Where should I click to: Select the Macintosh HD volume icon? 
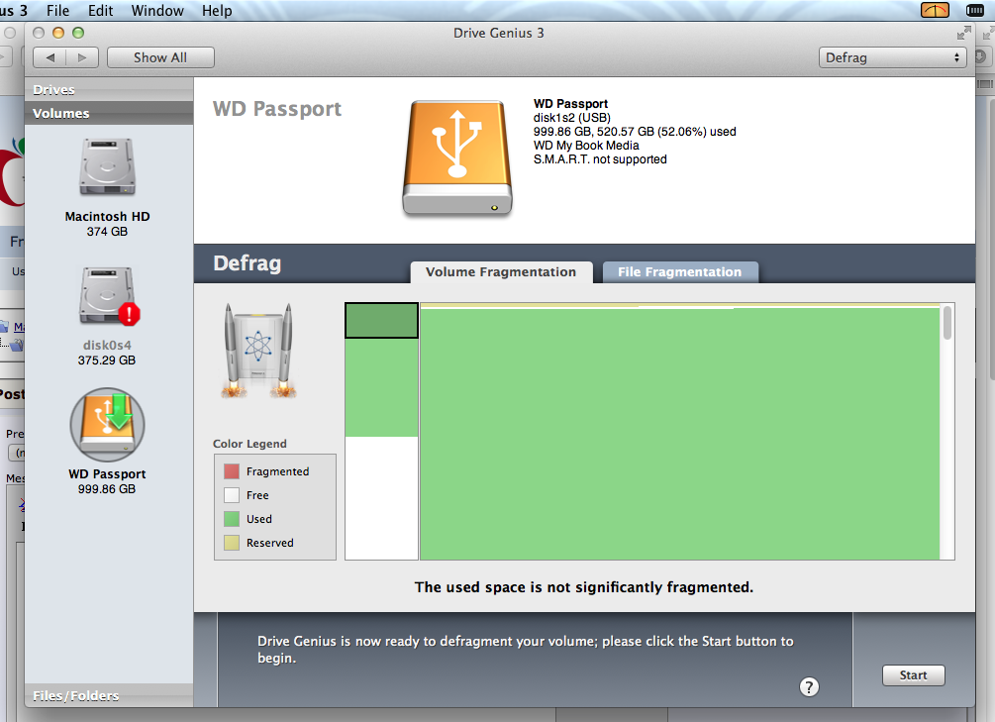pyautogui.click(x=107, y=167)
